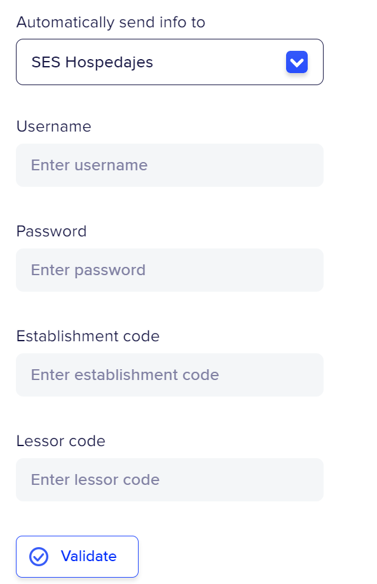
Task: Click the 'Automatically send info to' label
Action: [111, 22]
